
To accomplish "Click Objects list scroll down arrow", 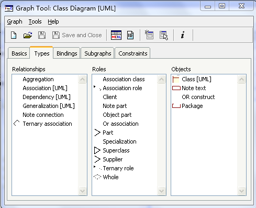I will coord(241,191).
